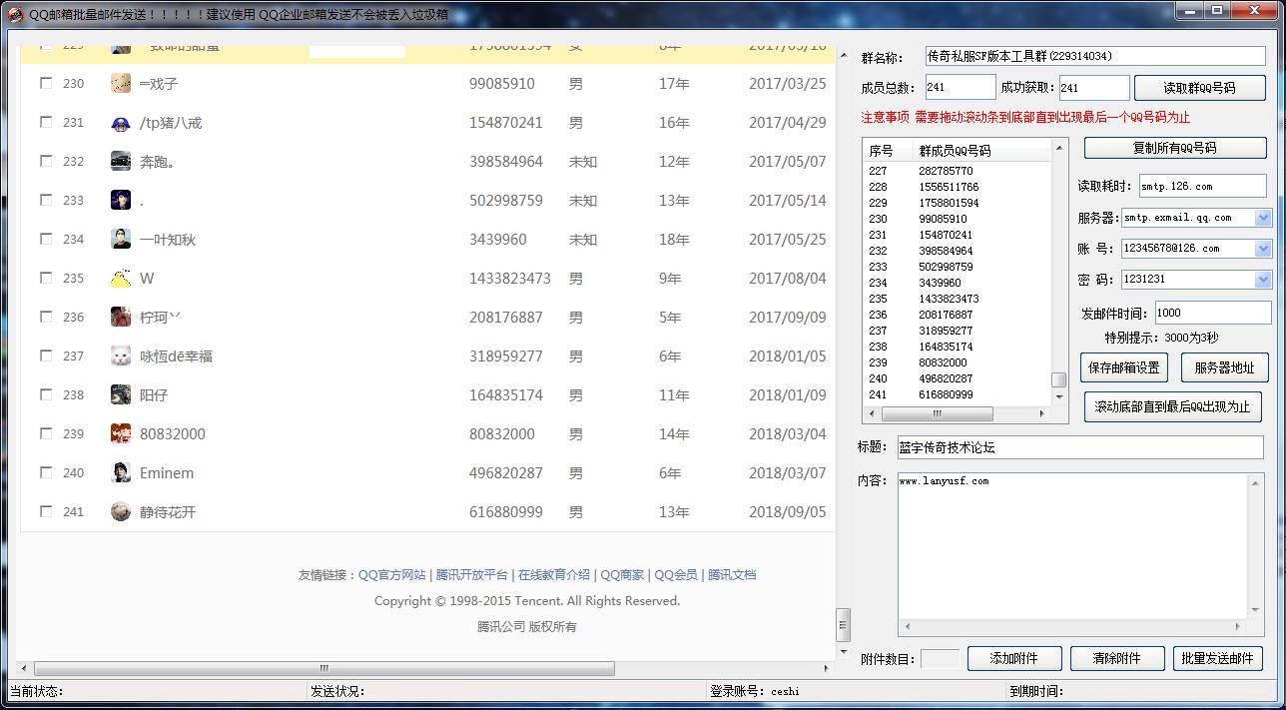This screenshot has height=710, width=1286.
Task: Open the 在线教育介绍 link
Action: coord(553,575)
